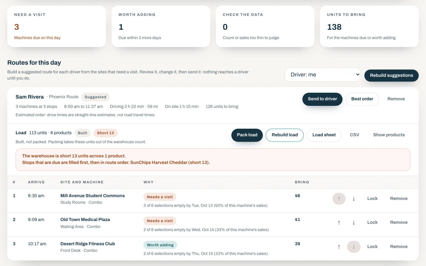426x266 pixels.
Task: Open the Load sheet
Action: (x=324, y=135)
